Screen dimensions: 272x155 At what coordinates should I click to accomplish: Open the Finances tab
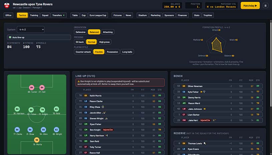pyautogui.click(x=182, y=15)
